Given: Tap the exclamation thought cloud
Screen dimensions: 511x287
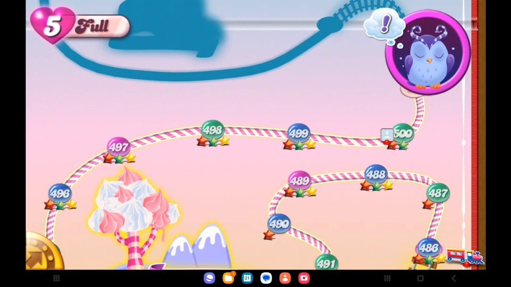Looking at the screenshot, I should [x=384, y=25].
